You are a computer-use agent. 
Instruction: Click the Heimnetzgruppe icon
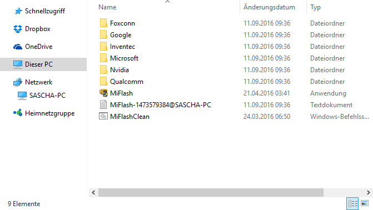(18, 113)
